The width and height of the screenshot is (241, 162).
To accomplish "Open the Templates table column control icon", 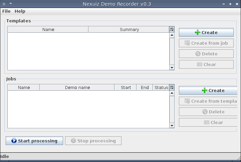I will pos(172,29).
